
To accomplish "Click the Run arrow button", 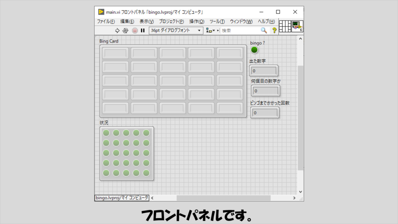I will click(117, 30).
